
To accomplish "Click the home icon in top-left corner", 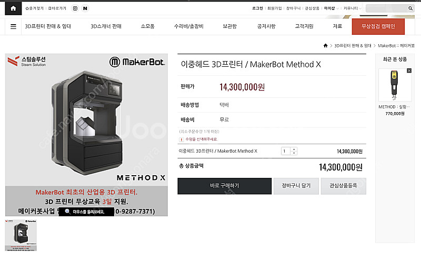I will tap(13, 8).
